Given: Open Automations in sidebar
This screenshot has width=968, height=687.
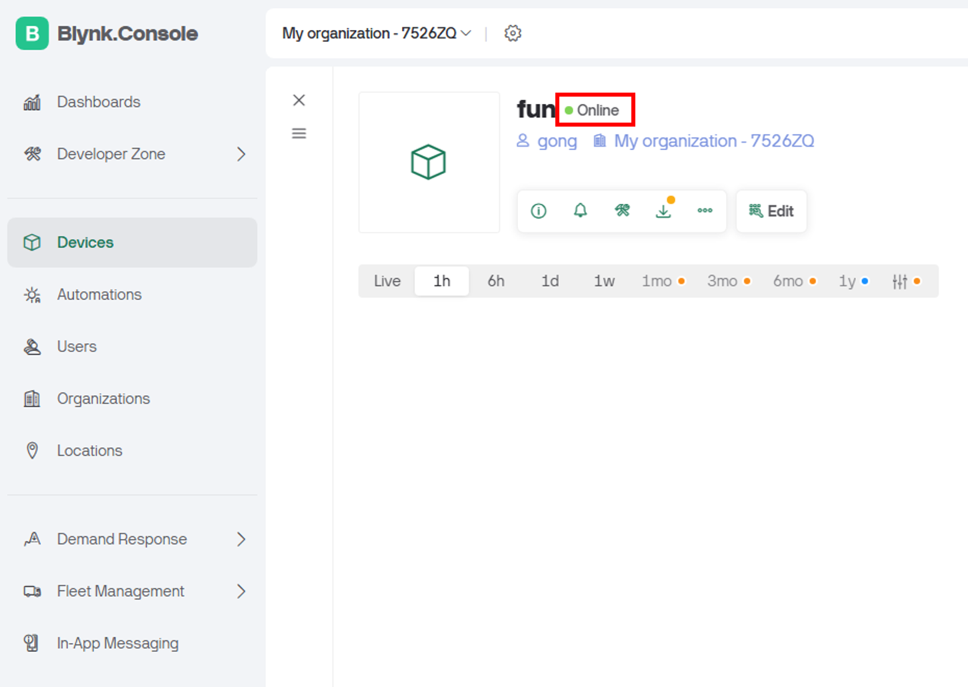Looking at the screenshot, I should point(133,295).
